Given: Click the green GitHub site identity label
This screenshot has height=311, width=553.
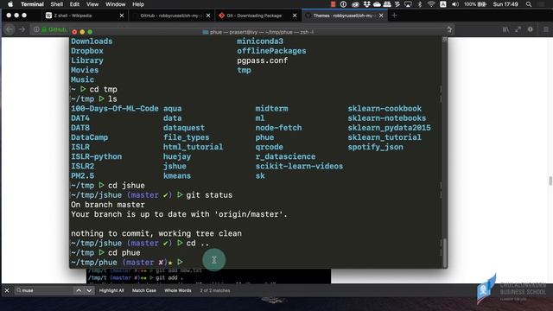Looking at the screenshot, I should [x=54, y=29].
